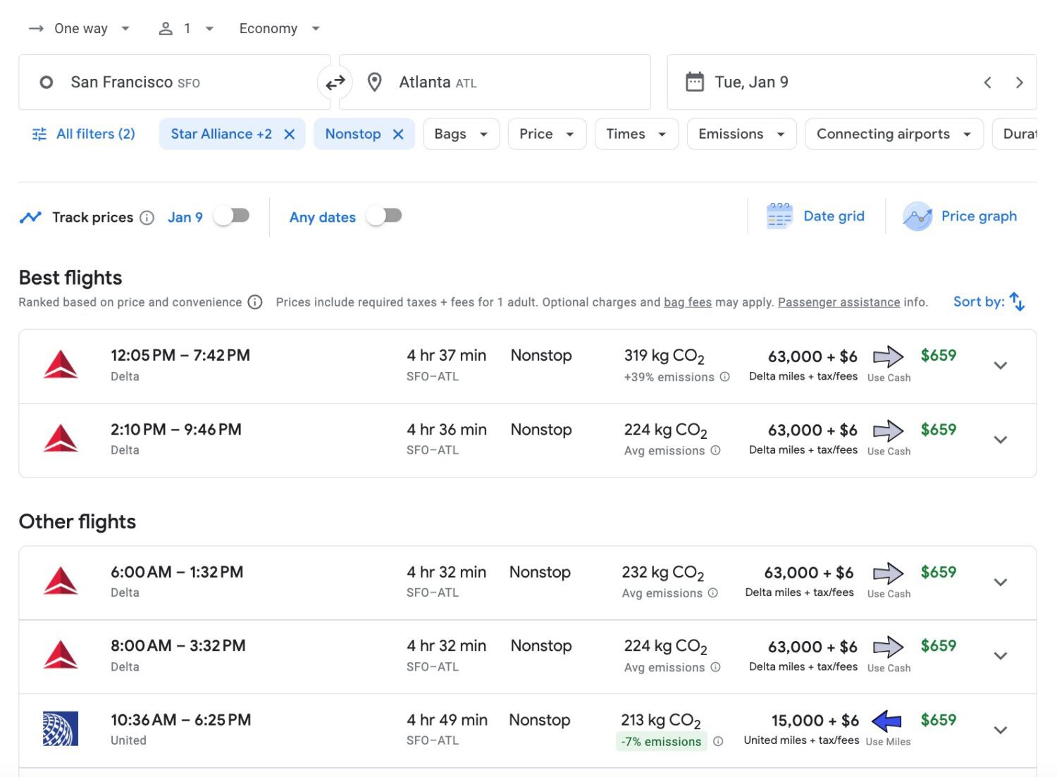
Task: Click the Sort by arrows icon
Action: (x=1017, y=302)
